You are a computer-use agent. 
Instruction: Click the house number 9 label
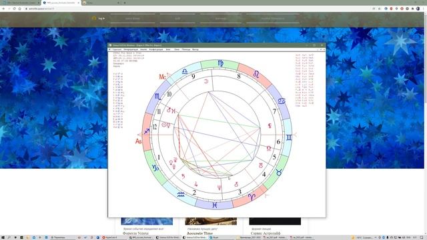(x=193, y=77)
